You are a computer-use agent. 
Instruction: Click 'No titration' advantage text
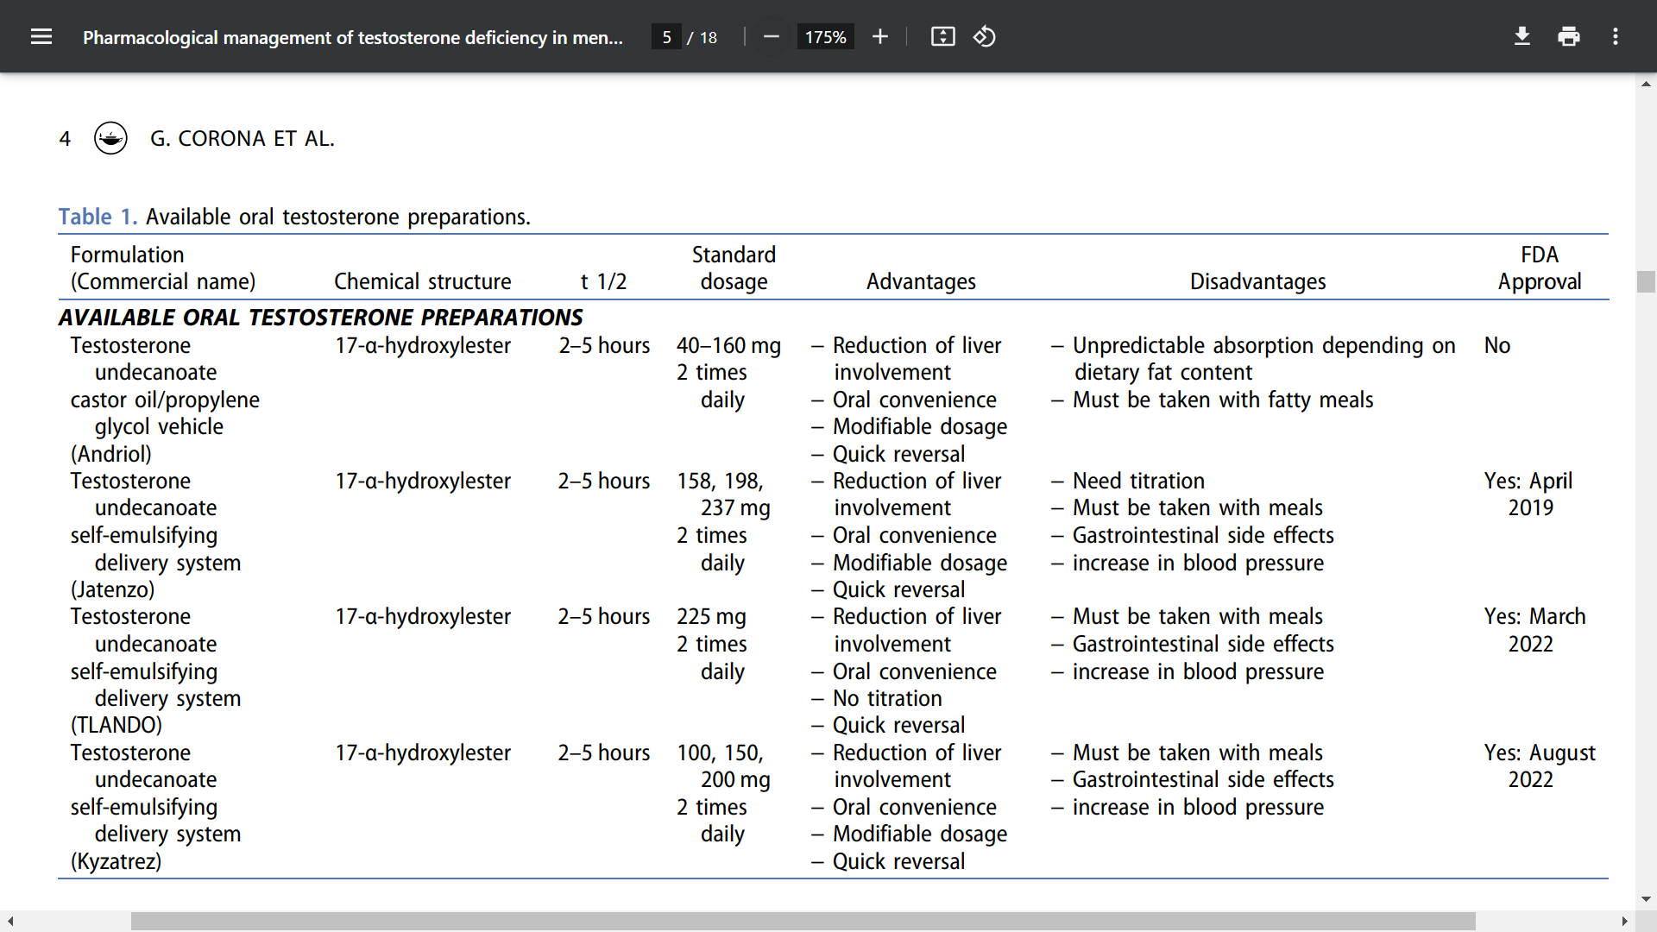pos(887,698)
